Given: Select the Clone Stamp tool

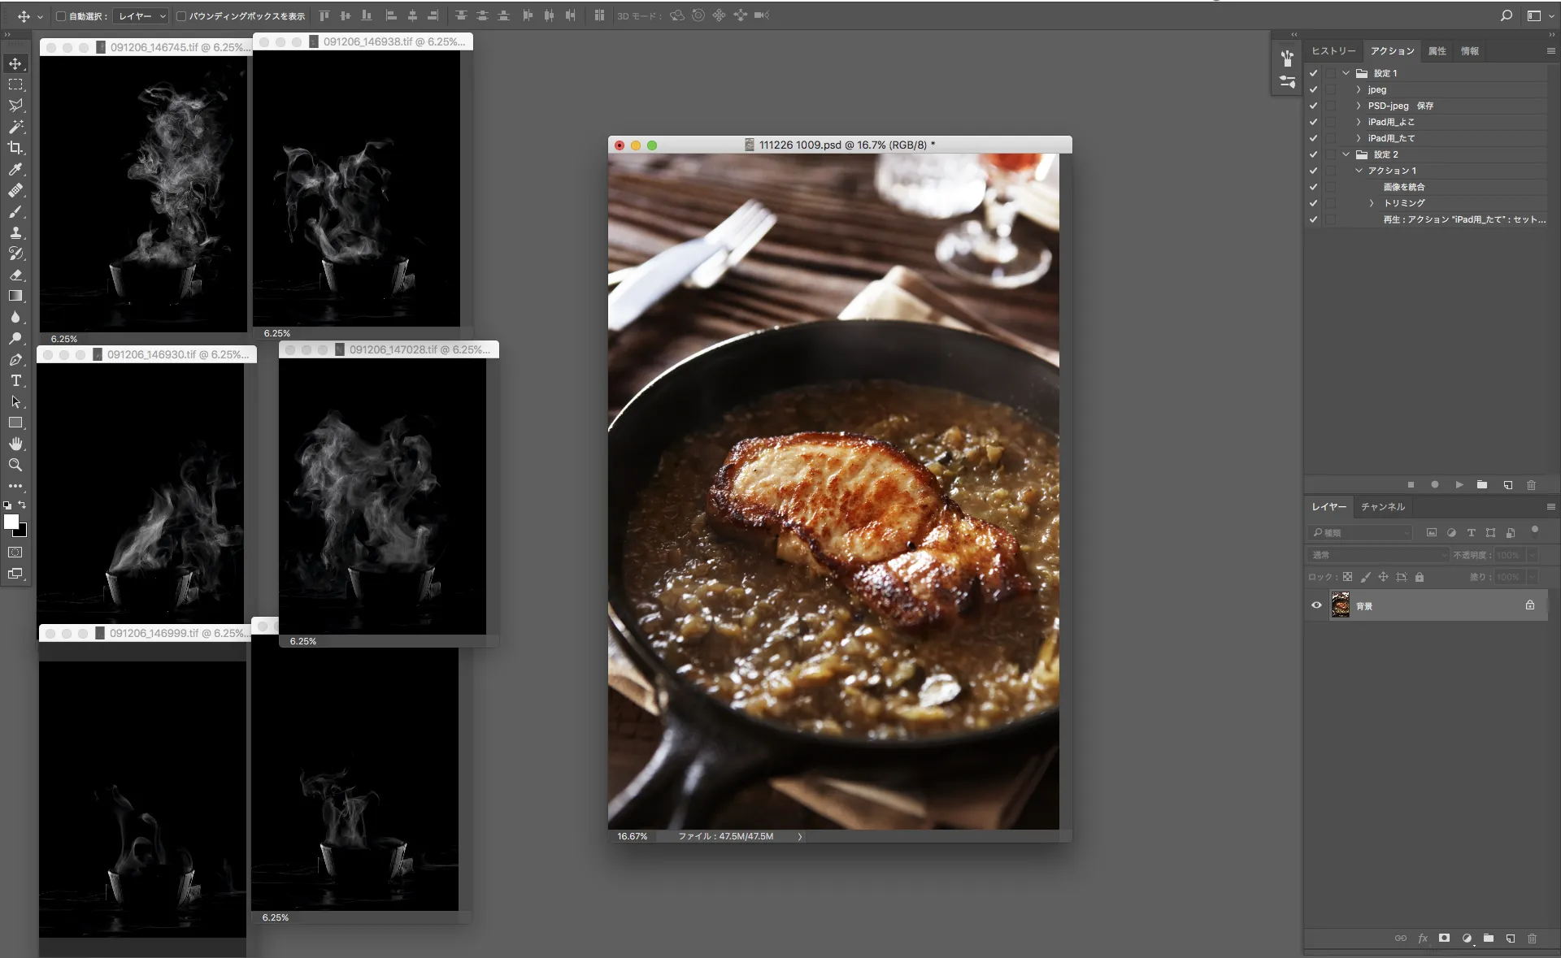Looking at the screenshot, I should pyautogui.click(x=15, y=232).
